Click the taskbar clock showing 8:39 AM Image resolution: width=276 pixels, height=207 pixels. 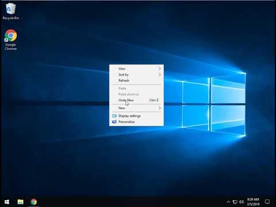tap(253, 202)
